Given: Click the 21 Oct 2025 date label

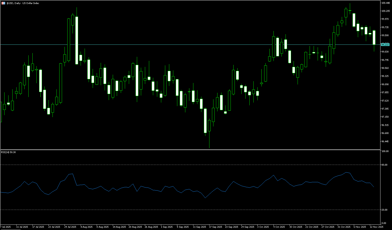Looking at the screenshot, I should (x=312, y=227).
